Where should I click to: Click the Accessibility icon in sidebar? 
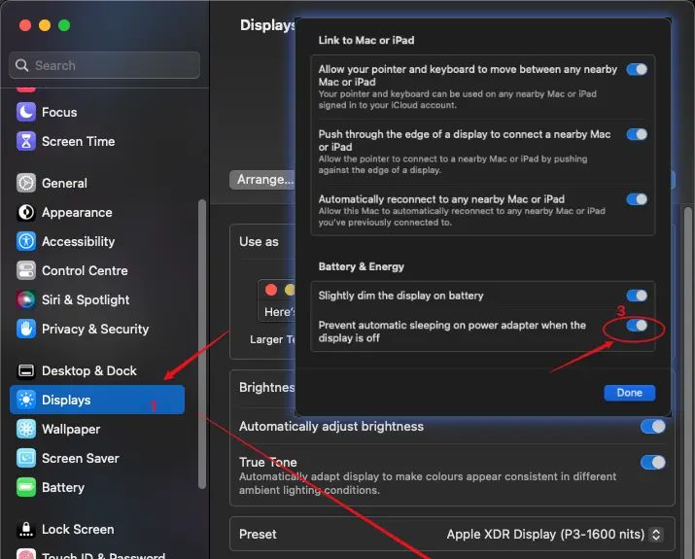pos(26,241)
